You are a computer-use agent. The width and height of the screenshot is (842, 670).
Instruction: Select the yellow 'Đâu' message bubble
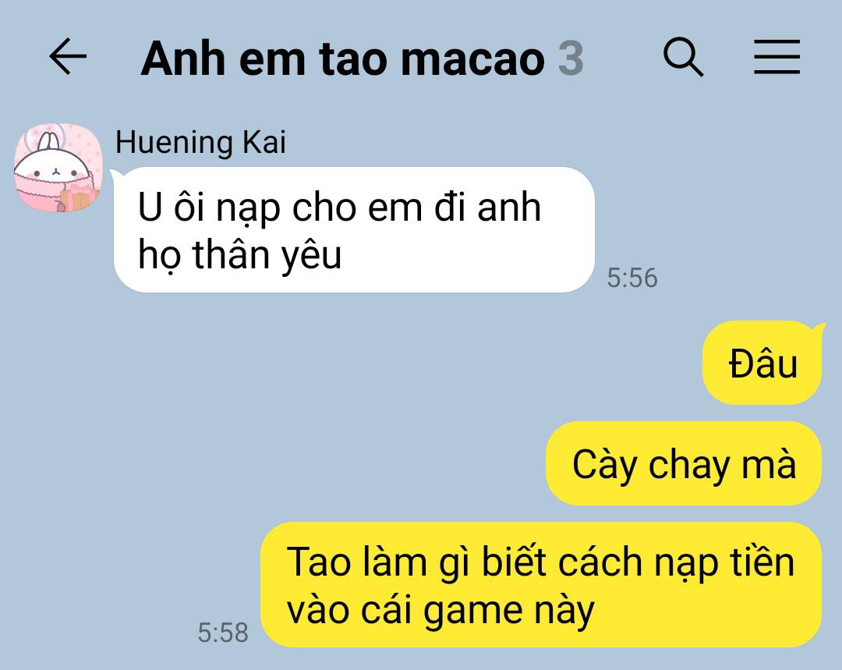coord(762,363)
